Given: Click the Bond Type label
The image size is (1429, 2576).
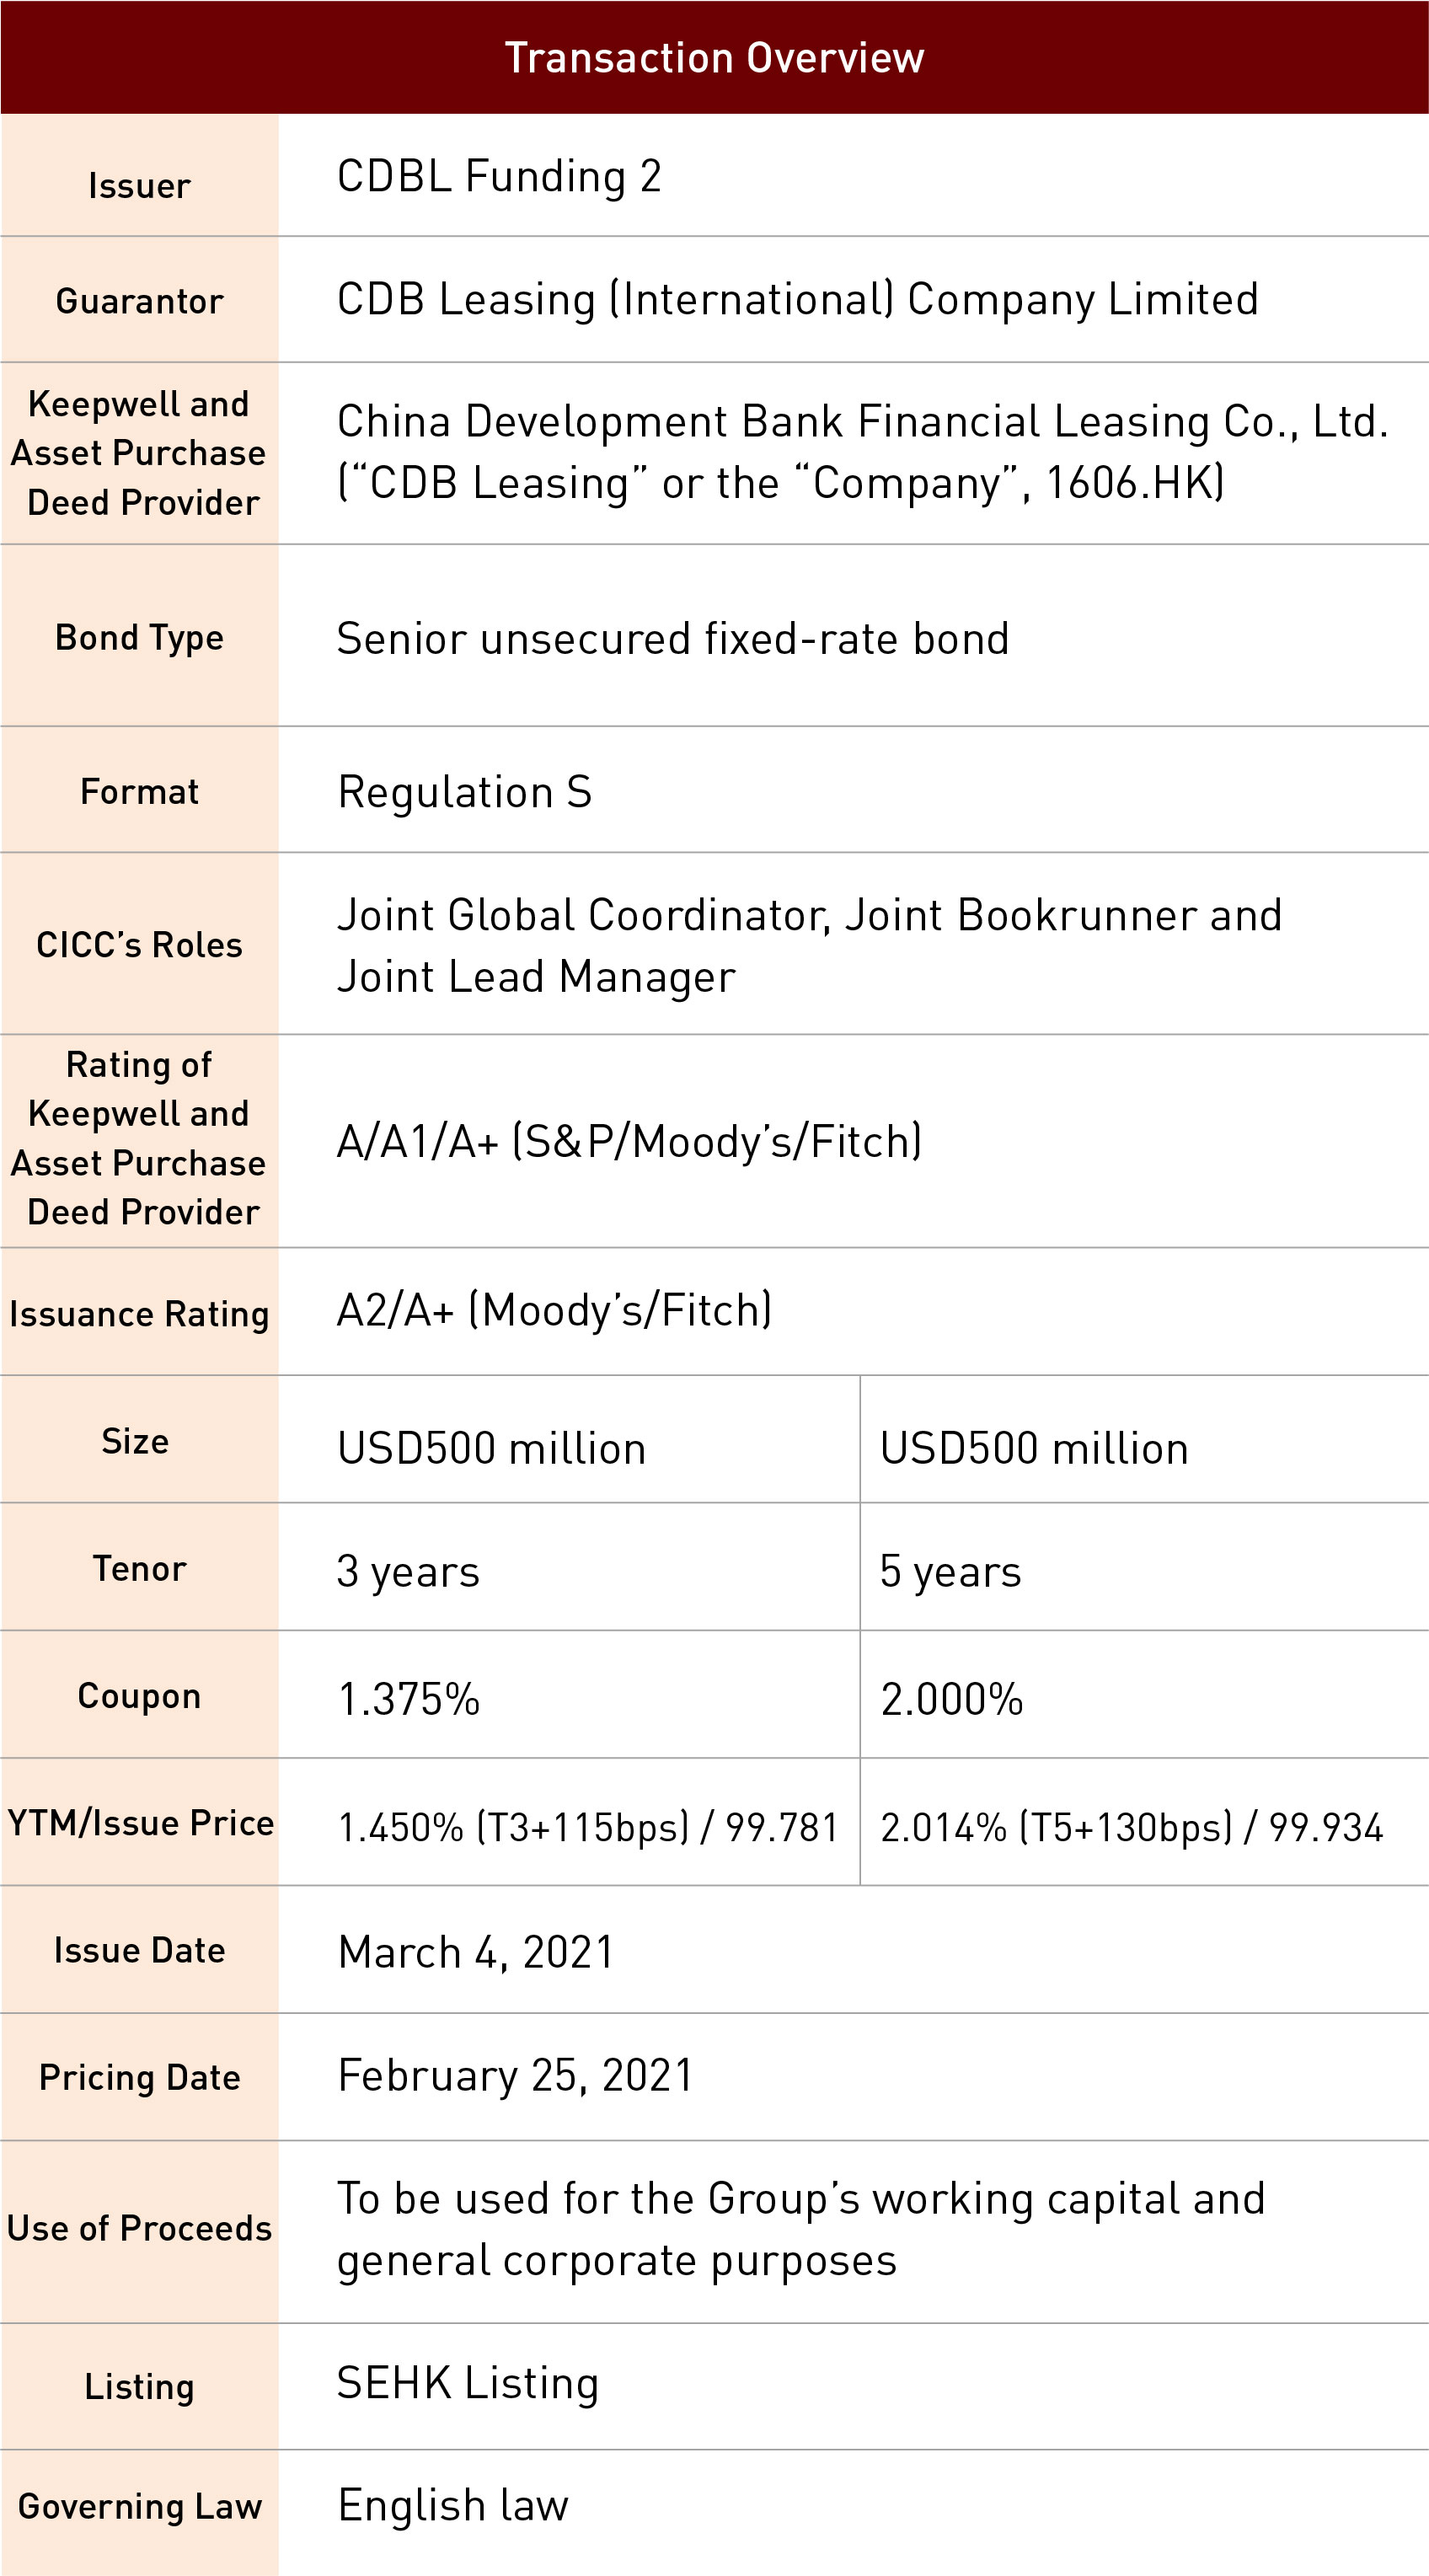Looking at the screenshot, I should (139, 638).
